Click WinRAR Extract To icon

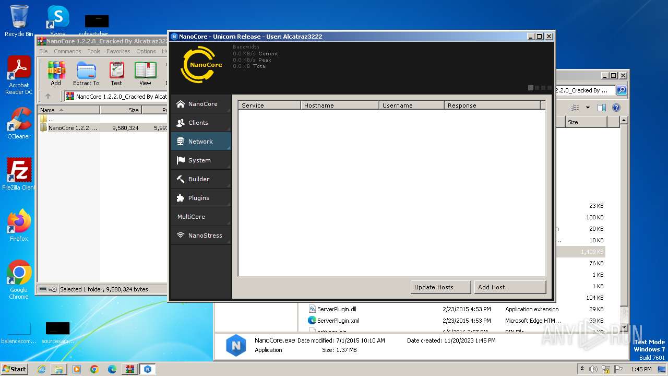coord(86,73)
